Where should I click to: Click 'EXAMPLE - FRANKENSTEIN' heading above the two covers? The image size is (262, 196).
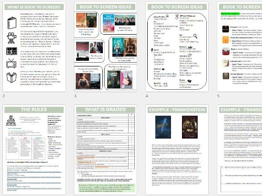pyautogui.click(x=177, y=110)
